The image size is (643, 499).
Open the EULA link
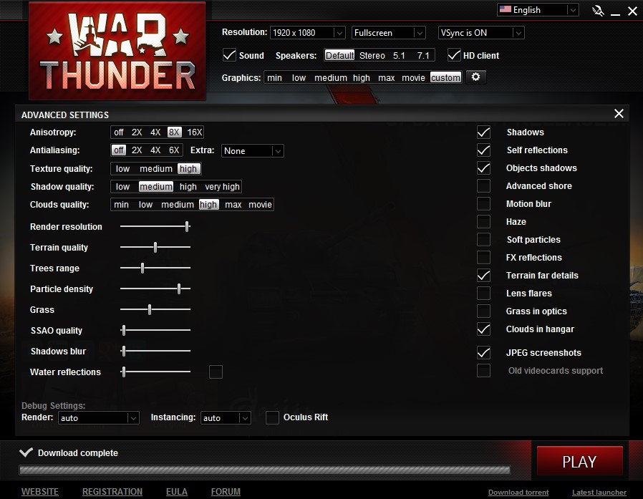(177, 491)
